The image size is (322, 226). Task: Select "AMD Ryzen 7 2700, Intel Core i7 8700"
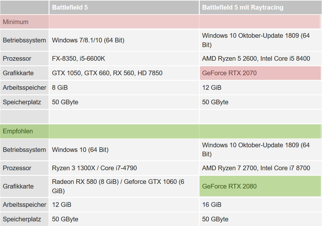(256, 168)
